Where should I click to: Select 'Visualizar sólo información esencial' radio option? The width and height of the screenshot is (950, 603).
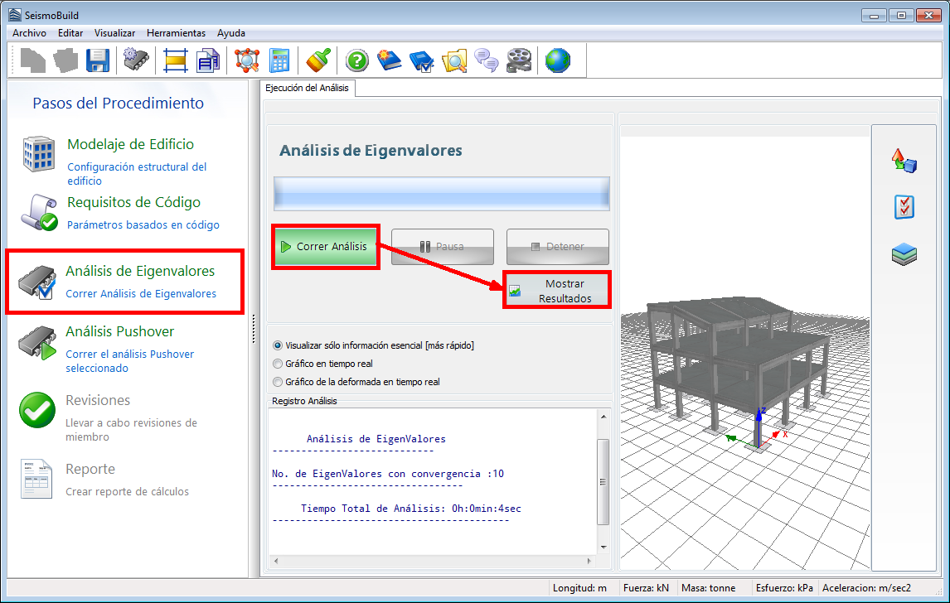point(278,345)
